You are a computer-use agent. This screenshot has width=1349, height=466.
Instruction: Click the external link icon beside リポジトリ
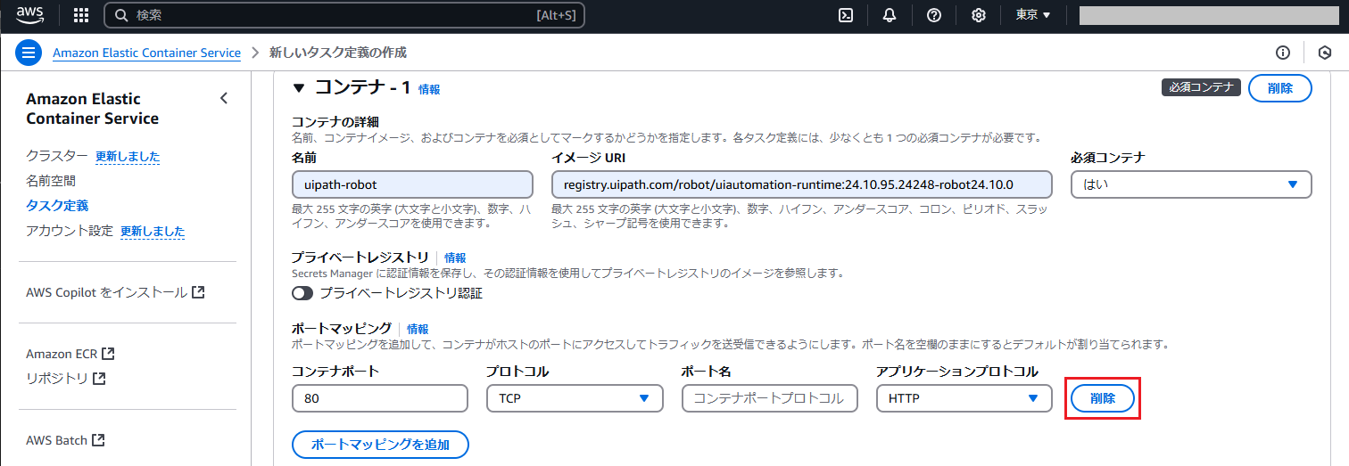99,379
